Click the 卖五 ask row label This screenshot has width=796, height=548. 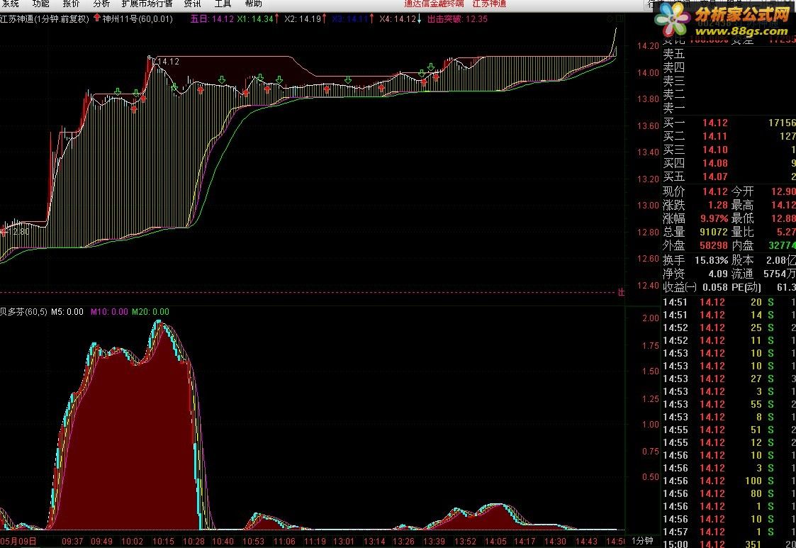[x=674, y=53]
